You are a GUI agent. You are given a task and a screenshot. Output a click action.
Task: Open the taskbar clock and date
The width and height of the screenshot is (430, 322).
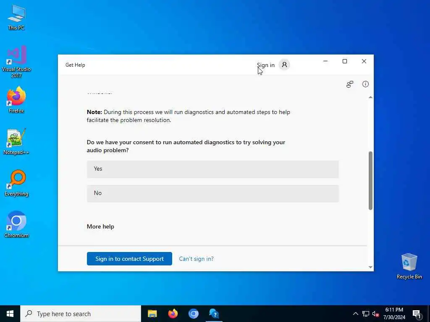[394, 314]
